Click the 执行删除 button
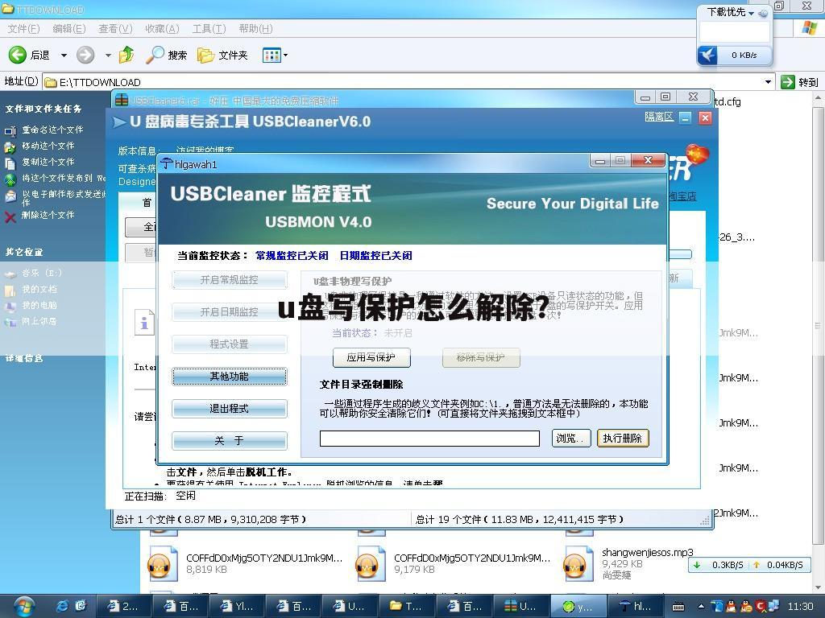This screenshot has width=825, height=618. tap(623, 439)
